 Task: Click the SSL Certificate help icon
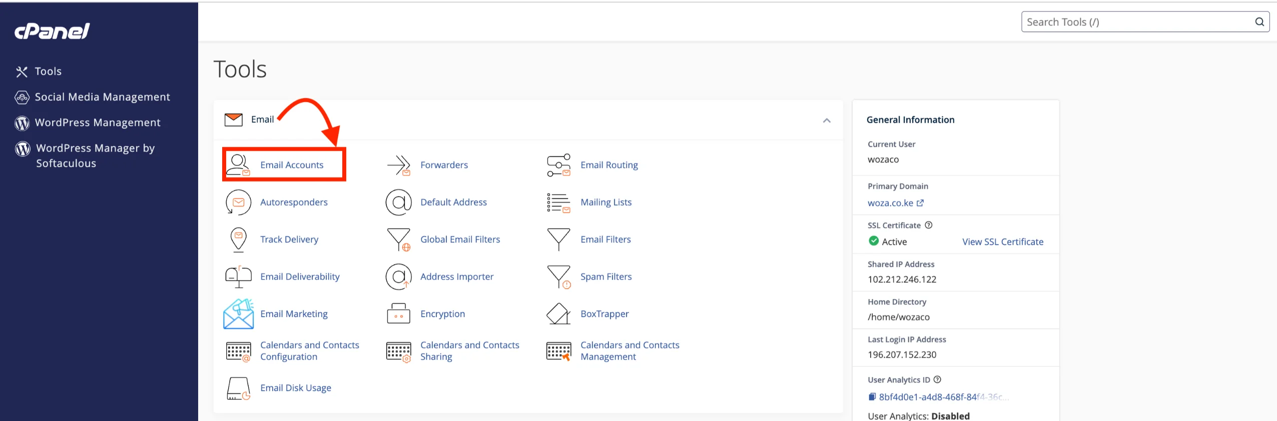click(929, 225)
